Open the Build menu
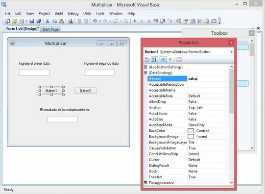 pyautogui.click(x=59, y=13)
